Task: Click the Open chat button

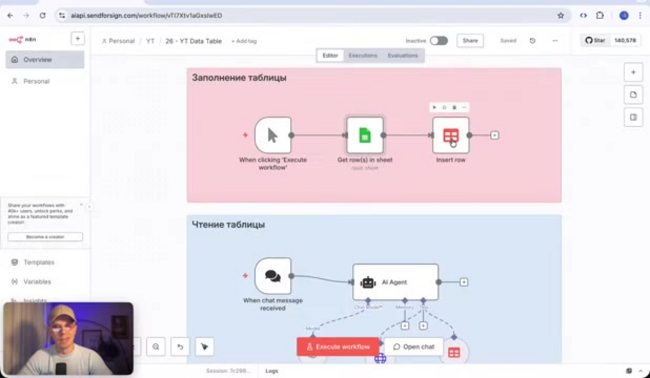Action: point(413,347)
